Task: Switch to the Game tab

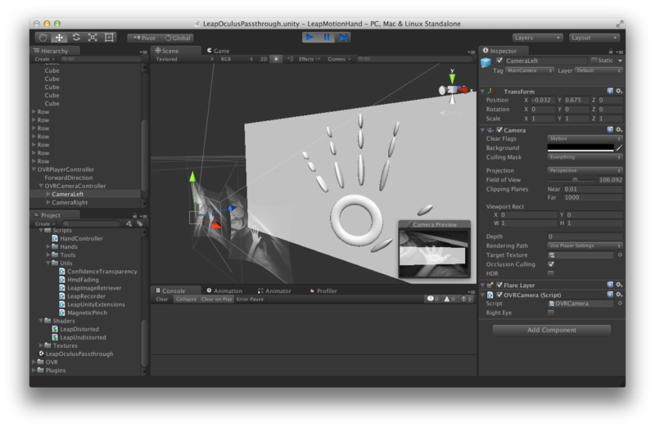Action: (218, 51)
